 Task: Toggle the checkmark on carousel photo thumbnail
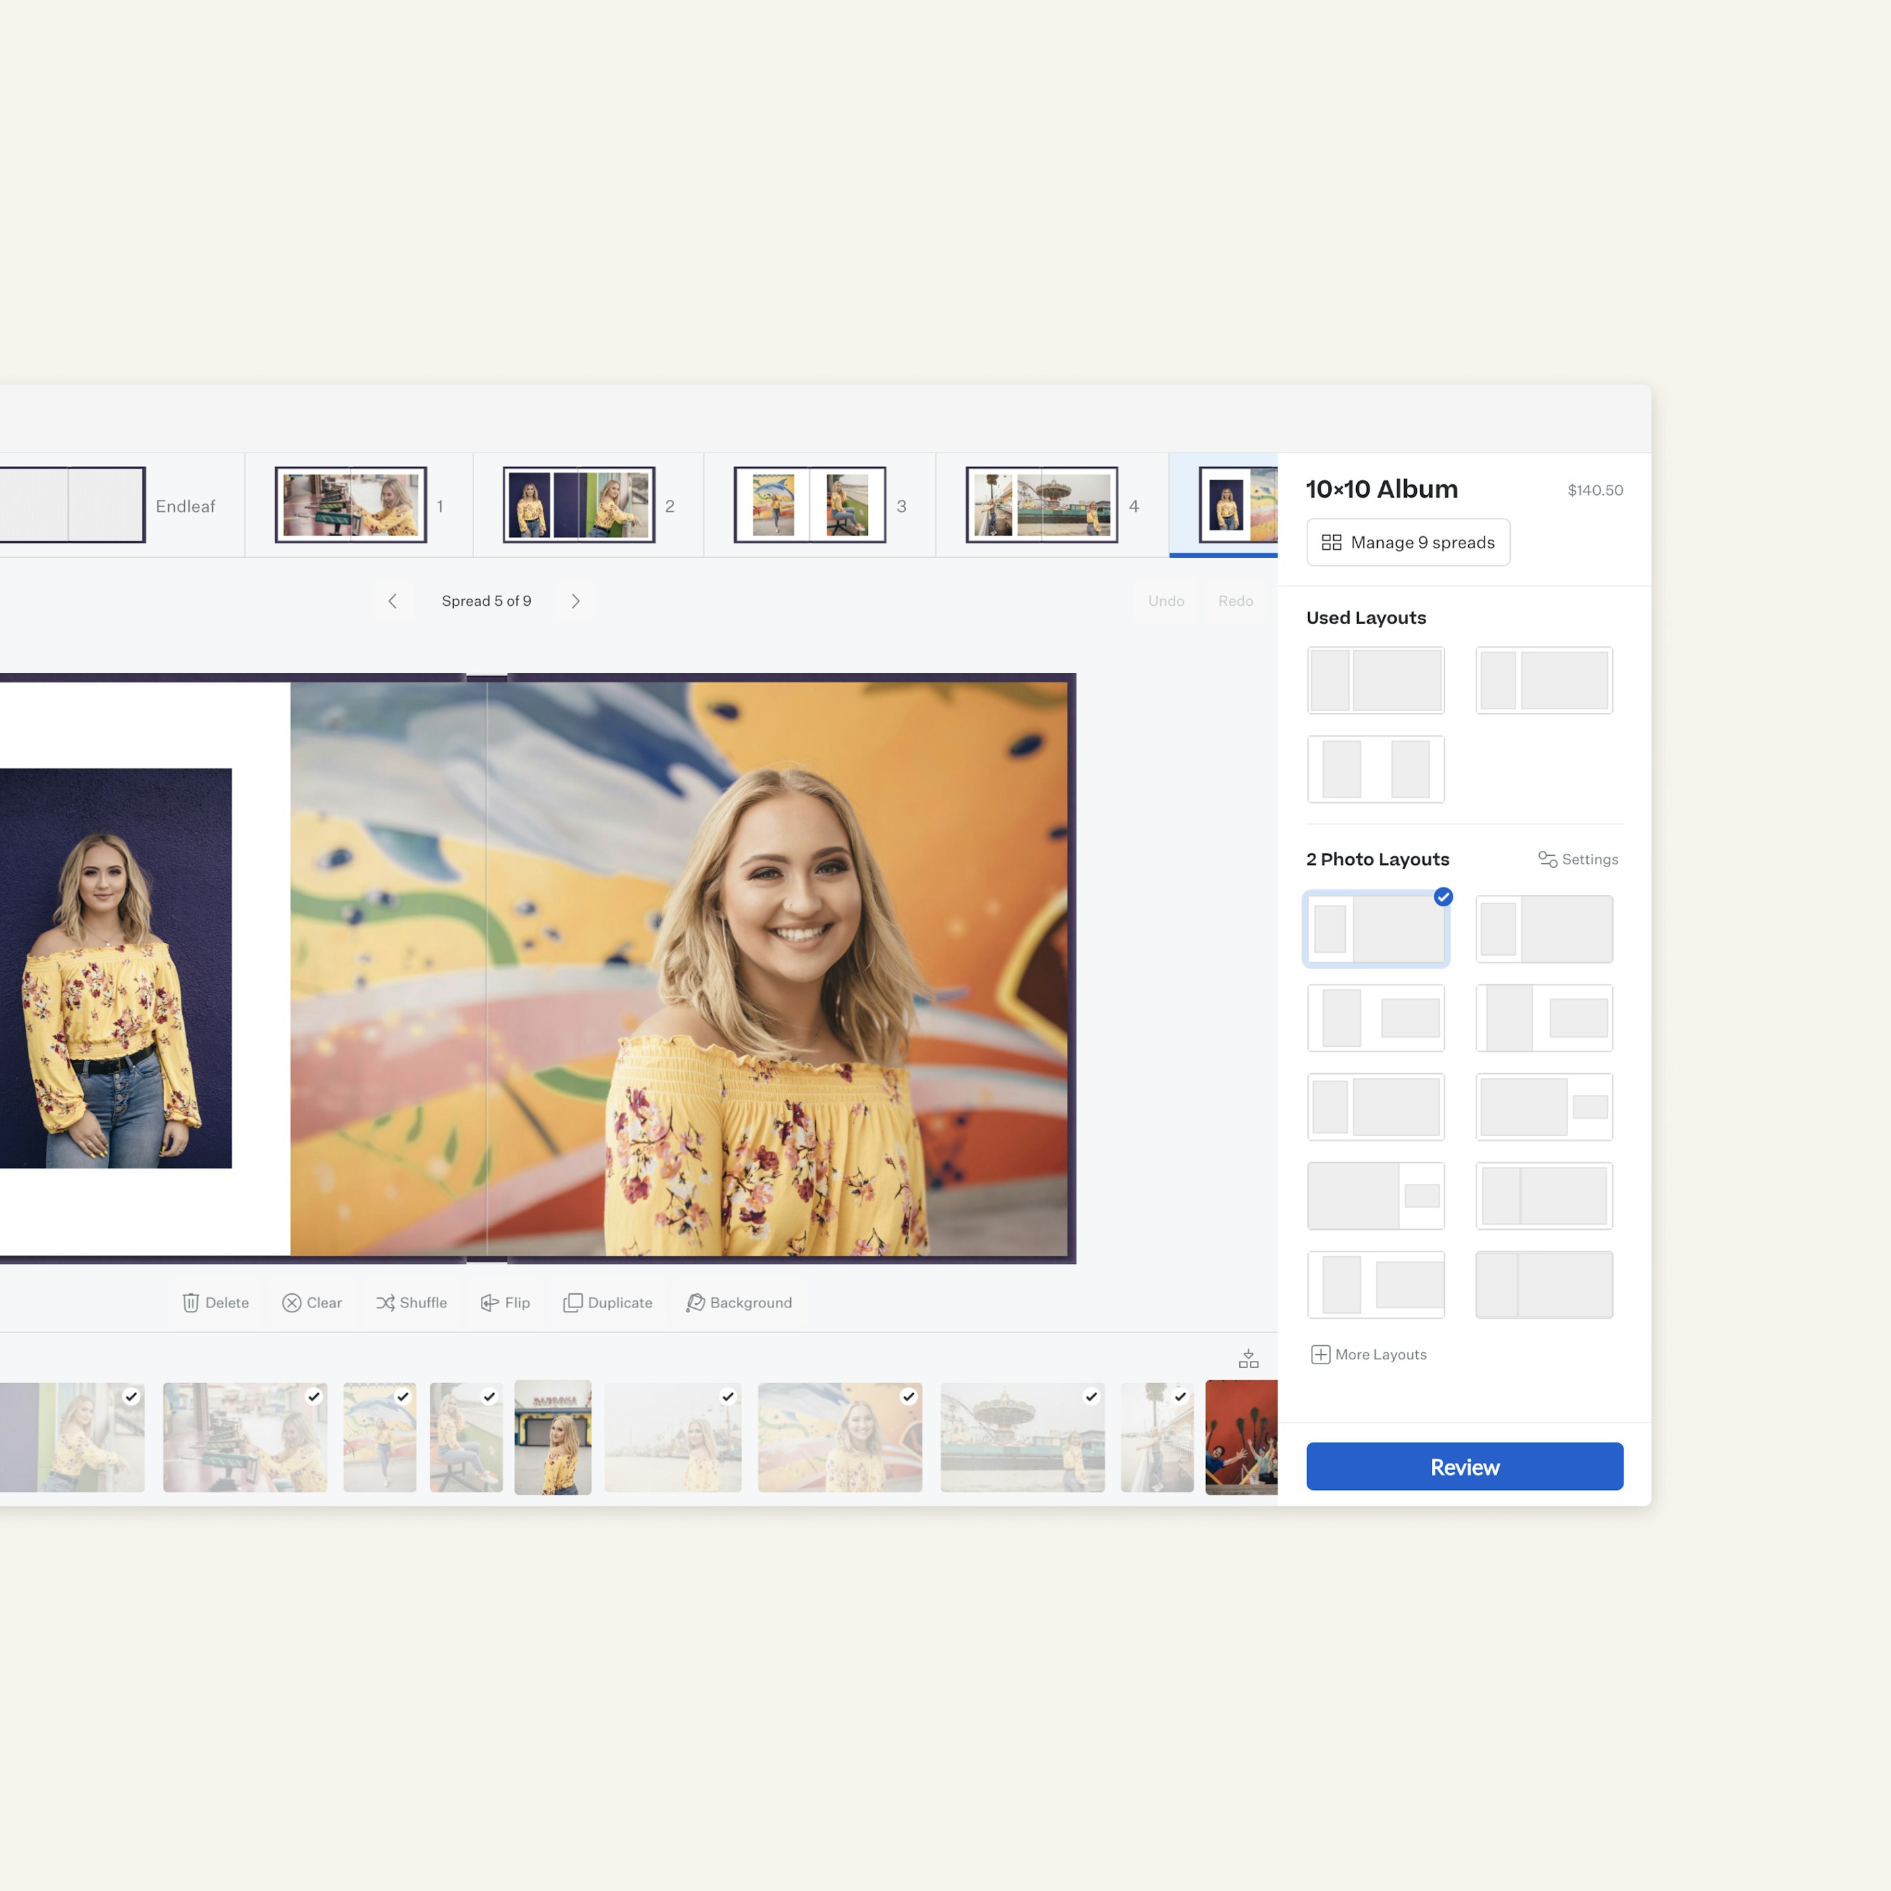[x=1091, y=1397]
